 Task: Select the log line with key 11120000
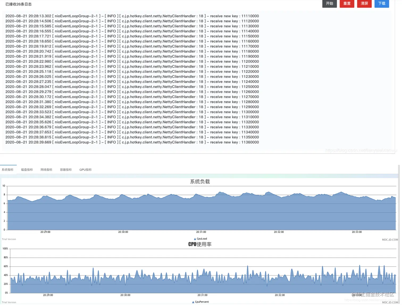(132, 21)
